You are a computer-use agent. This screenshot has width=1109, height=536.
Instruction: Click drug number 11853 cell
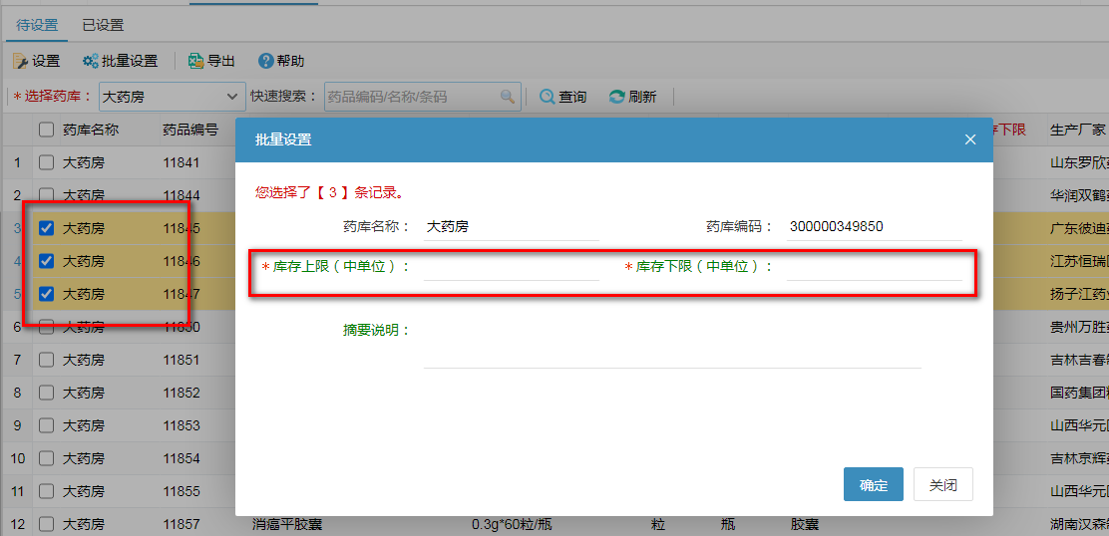click(182, 425)
